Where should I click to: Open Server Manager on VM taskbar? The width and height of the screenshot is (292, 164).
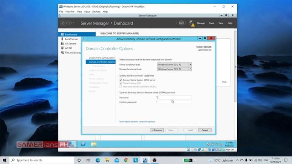pyautogui.click(x=72, y=144)
